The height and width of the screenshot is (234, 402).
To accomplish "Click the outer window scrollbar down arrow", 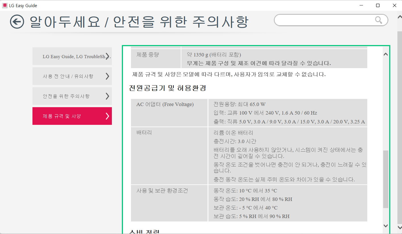I will [399, 227].
